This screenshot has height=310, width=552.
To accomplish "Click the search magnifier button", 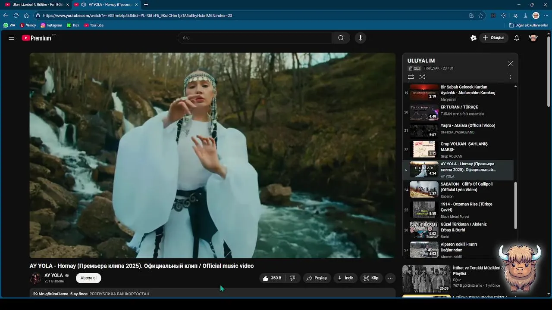I will click(x=341, y=38).
